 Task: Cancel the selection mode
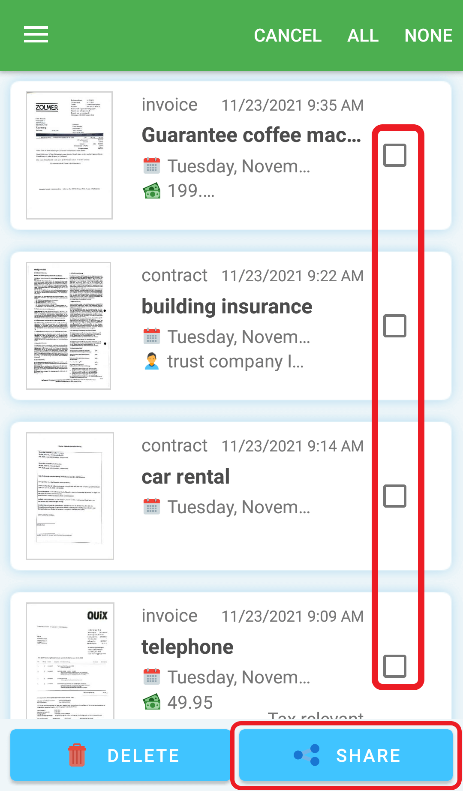click(x=288, y=35)
